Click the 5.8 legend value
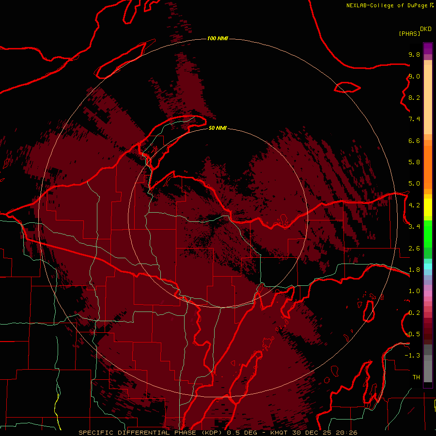This screenshot has width=436, height=436. point(414,162)
